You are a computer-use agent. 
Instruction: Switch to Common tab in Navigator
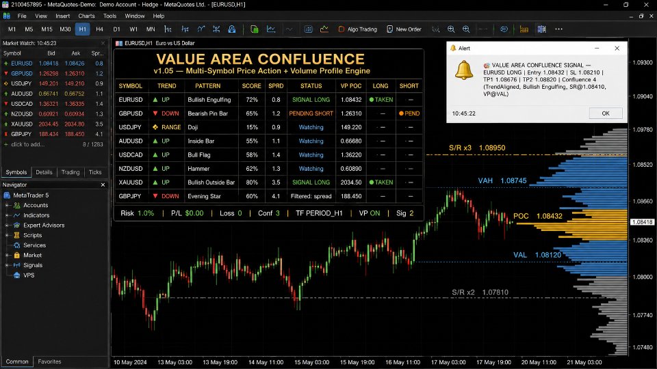pyautogui.click(x=17, y=361)
